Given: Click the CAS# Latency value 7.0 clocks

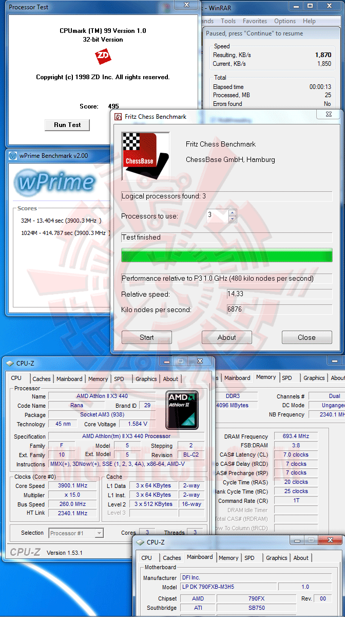Looking at the screenshot, I should (x=296, y=455).
